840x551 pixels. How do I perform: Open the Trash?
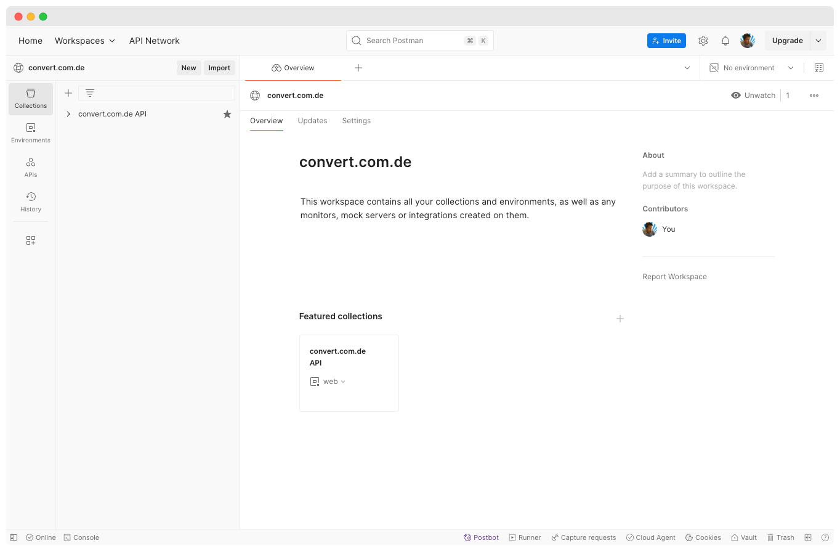(780, 537)
